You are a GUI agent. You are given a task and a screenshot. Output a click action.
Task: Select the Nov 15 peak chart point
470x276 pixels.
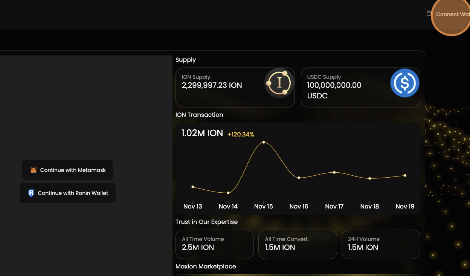[264, 142]
